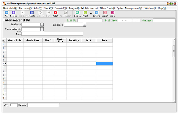The image size is (178, 114).
Task: Open the Help menu
Action: (x=162, y=8)
